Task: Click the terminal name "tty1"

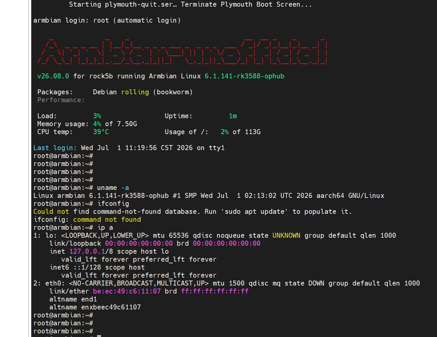Action: [x=217, y=148]
